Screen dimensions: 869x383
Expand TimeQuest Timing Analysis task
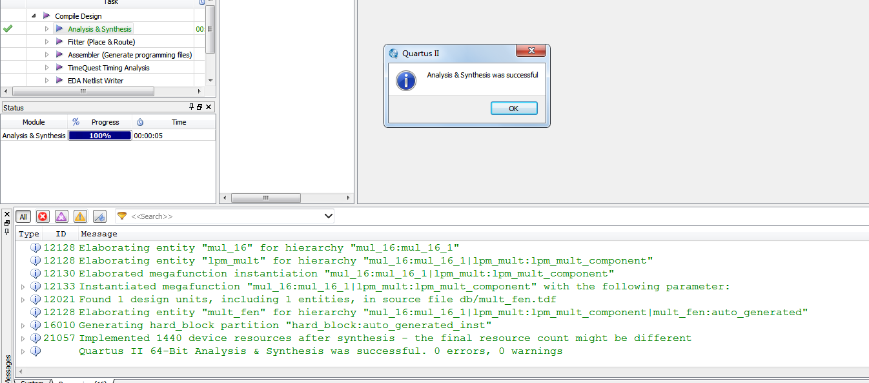[x=46, y=67]
